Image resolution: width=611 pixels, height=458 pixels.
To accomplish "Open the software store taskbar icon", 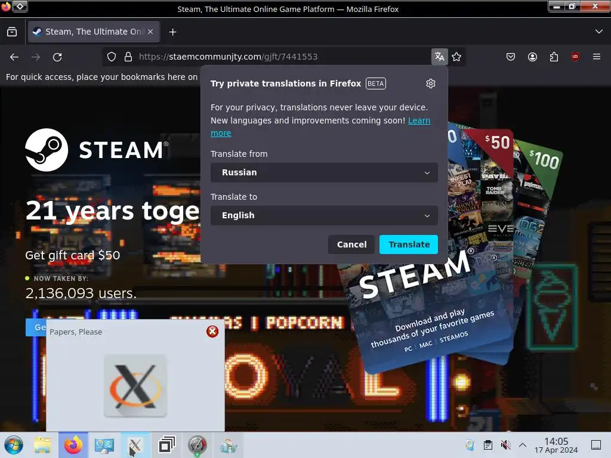I will (229, 445).
